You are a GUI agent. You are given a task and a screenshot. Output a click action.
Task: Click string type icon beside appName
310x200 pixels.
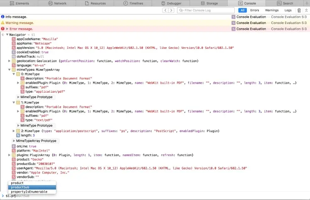(x=14, y=43)
